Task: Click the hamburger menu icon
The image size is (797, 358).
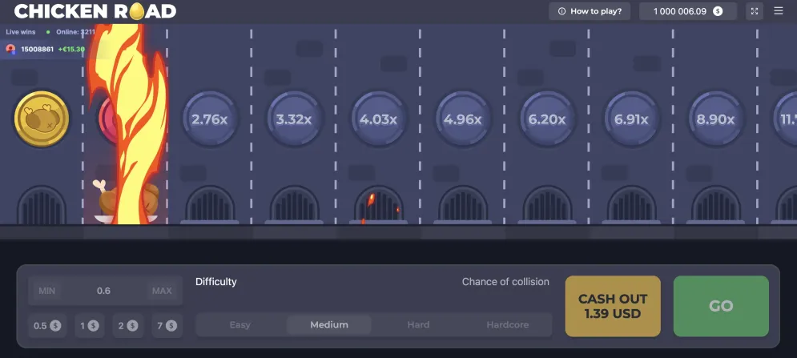Action: tap(779, 10)
